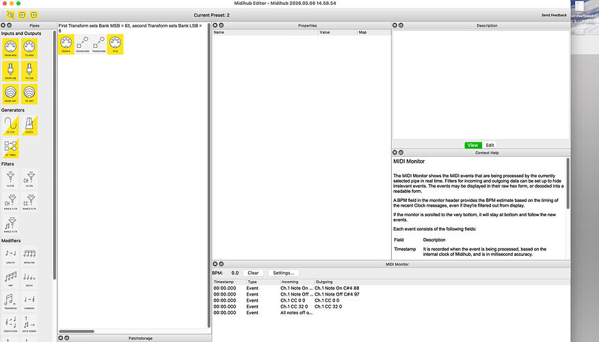This screenshot has width=599, height=342.
Task: Click the Value column header in Properties
Action: coord(338,32)
